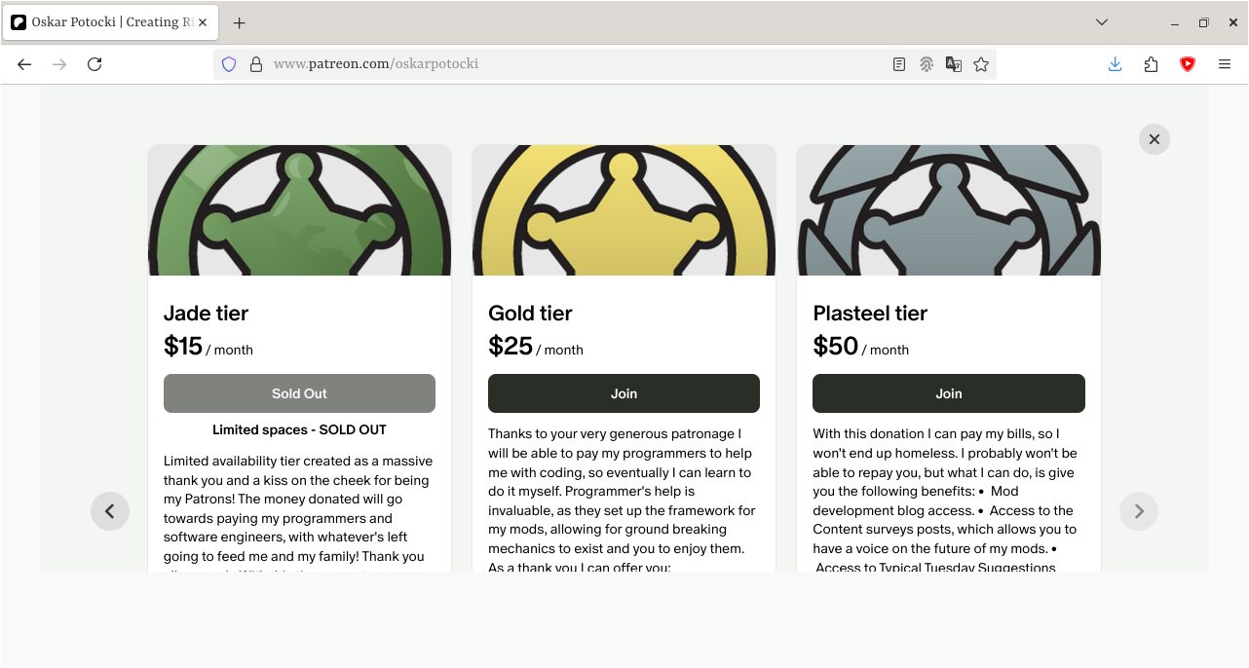Reload the current Patreon page

(x=95, y=64)
